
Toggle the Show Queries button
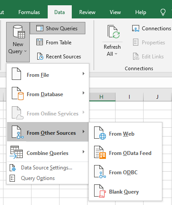pos(57,28)
